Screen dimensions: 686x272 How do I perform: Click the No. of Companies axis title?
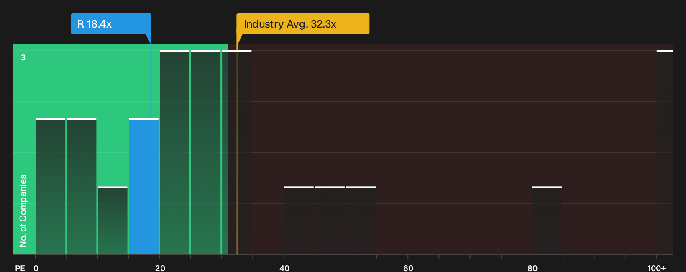click(23, 210)
